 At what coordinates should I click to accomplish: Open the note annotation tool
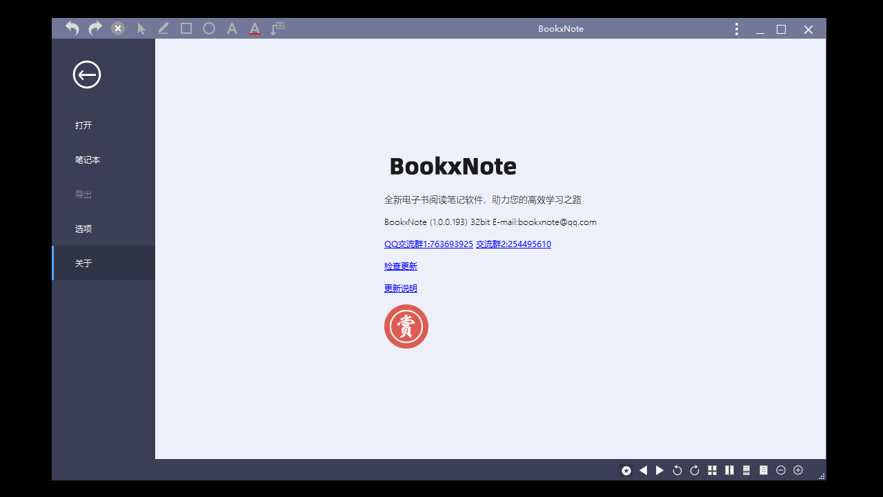pos(277,28)
